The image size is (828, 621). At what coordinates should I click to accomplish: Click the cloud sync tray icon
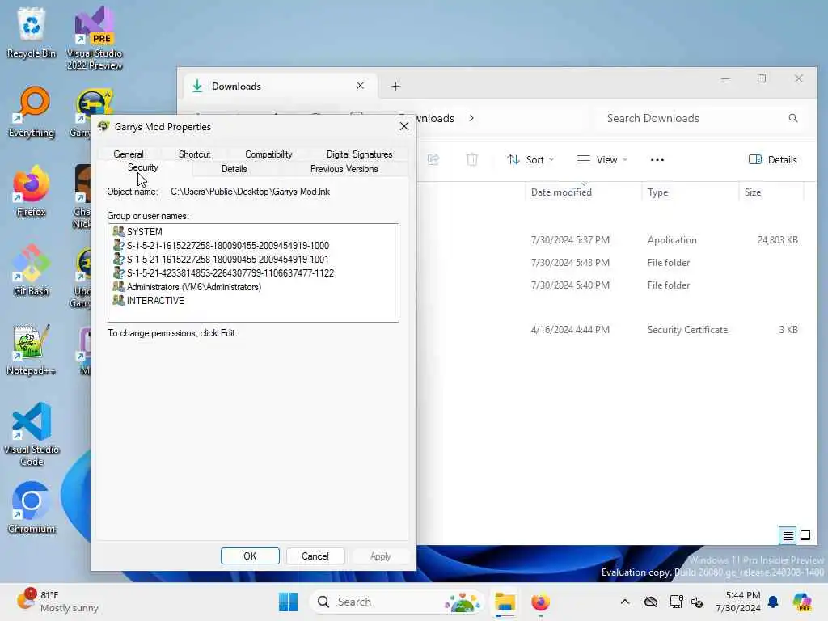coord(651,602)
